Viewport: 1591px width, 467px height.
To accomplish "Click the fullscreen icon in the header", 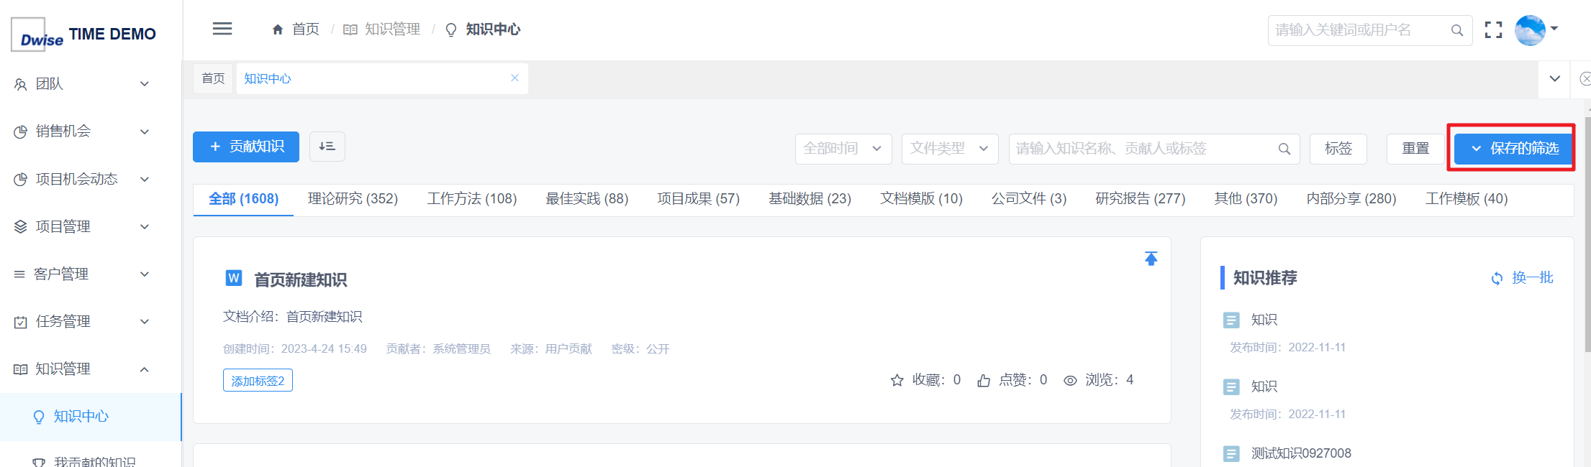I will (1494, 30).
